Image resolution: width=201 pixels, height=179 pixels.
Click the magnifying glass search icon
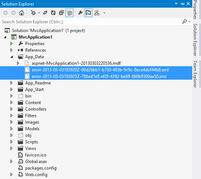point(184,21)
